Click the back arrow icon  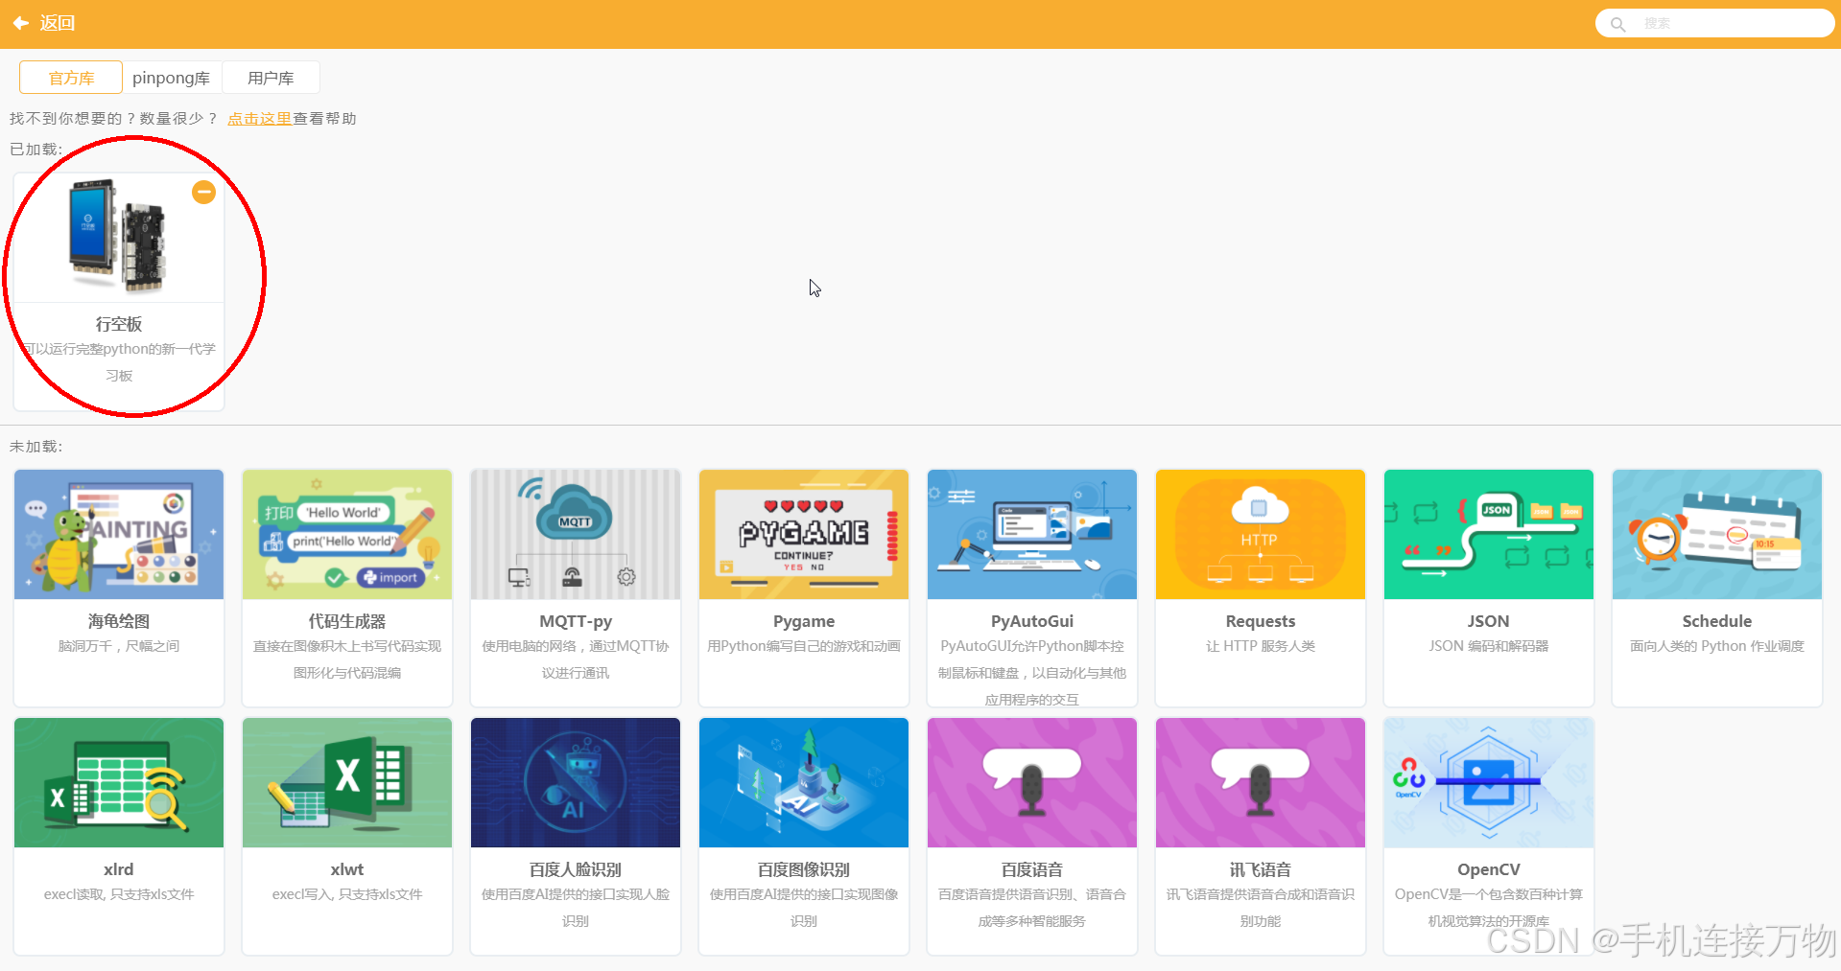[20, 23]
